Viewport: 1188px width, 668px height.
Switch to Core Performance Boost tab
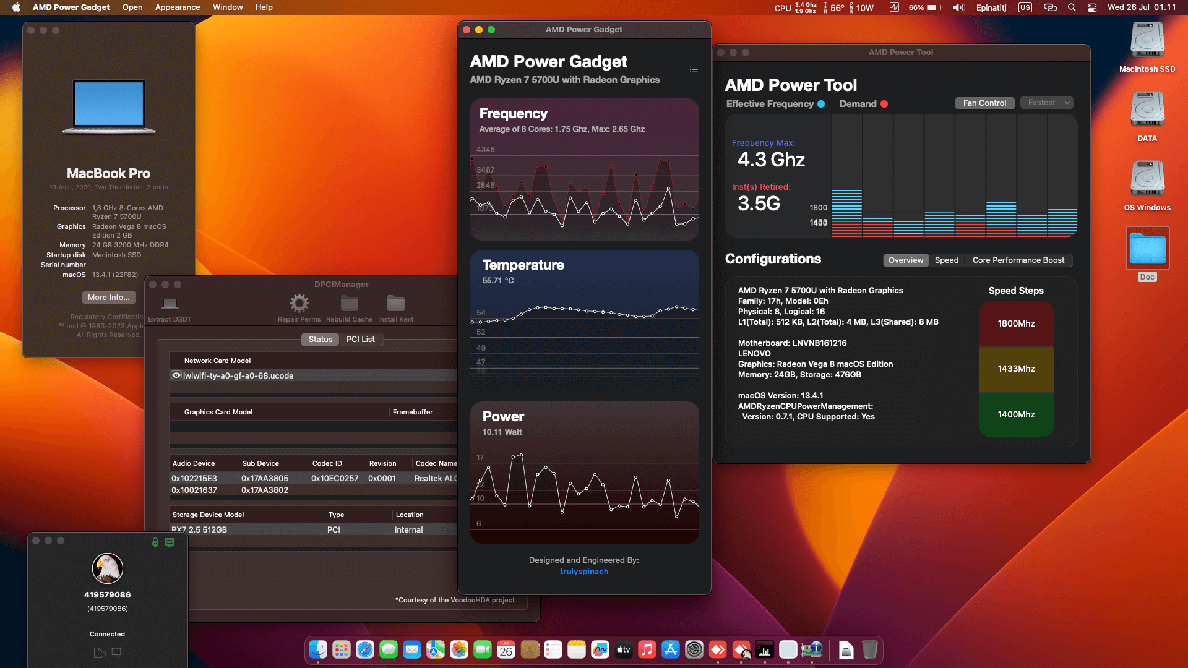click(1018, 260)
